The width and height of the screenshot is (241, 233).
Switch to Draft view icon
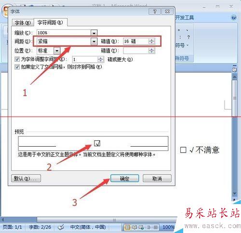155,227
